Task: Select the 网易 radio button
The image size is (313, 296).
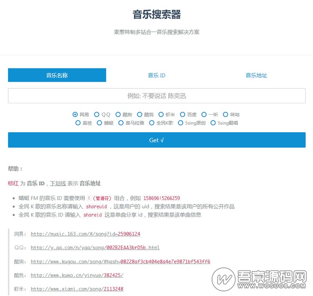Action: tap(75, 115)
